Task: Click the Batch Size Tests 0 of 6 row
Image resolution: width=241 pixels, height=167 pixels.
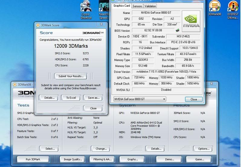Action: point(37,137)
